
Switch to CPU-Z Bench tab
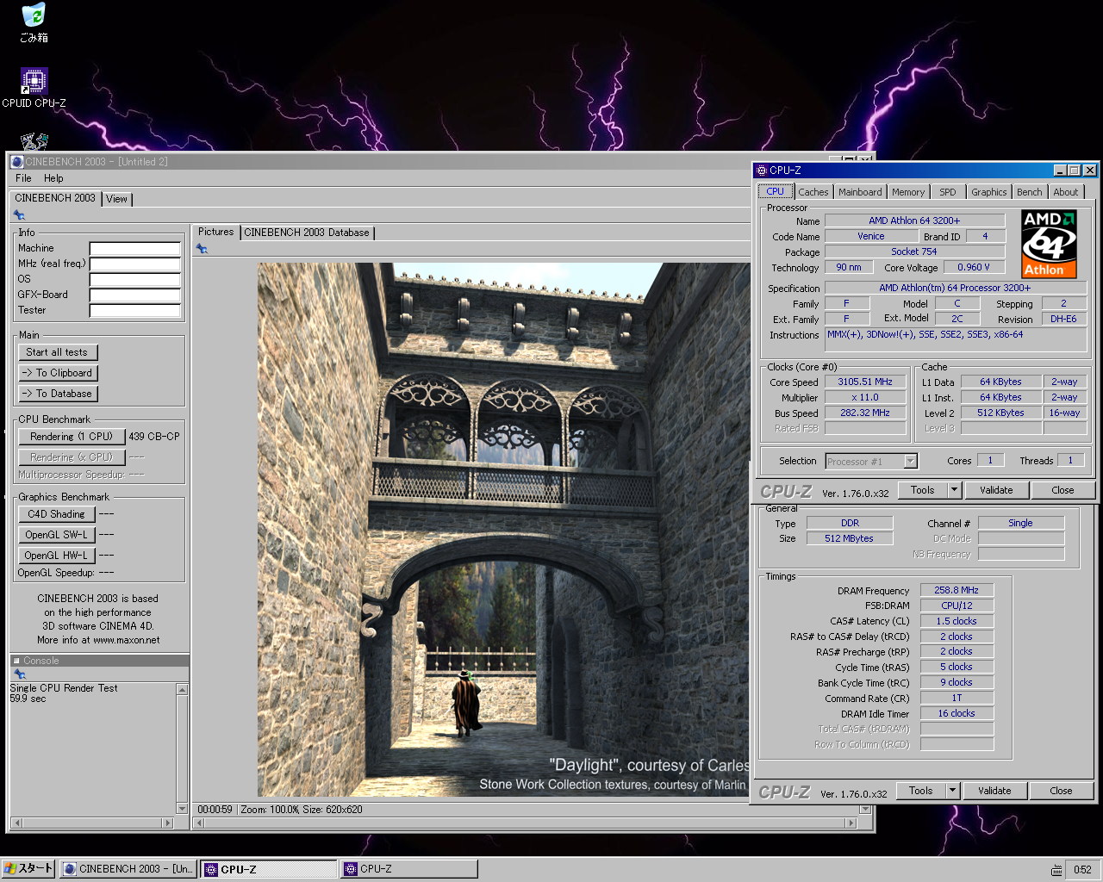coord(1029,192)
